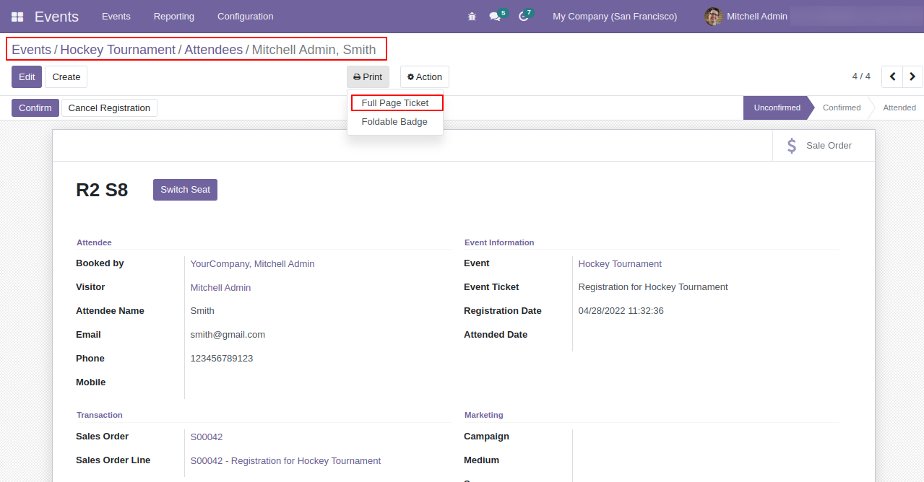Set status to Unconfirmed
Image resolution: width=924 pixels, height=482 pixels.
point(777,108)
